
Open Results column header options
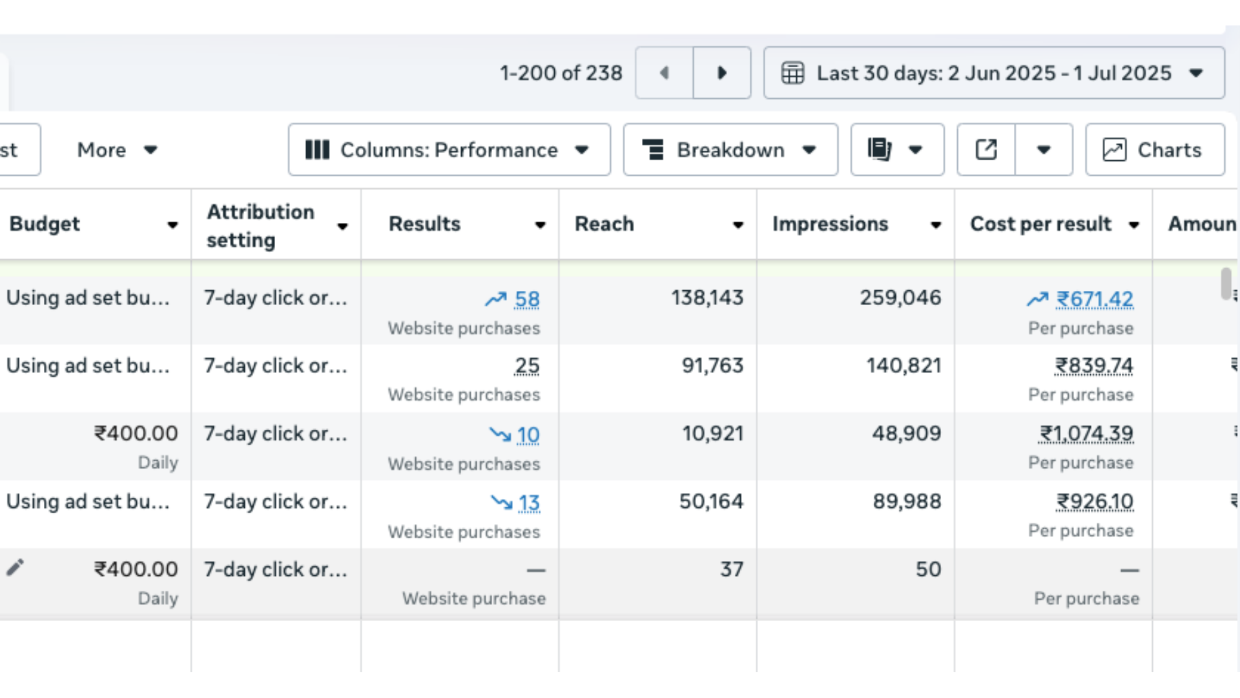click(540, 225)
